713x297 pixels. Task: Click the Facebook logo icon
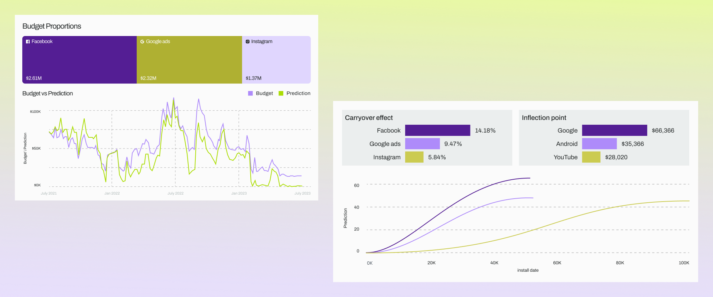28,42
